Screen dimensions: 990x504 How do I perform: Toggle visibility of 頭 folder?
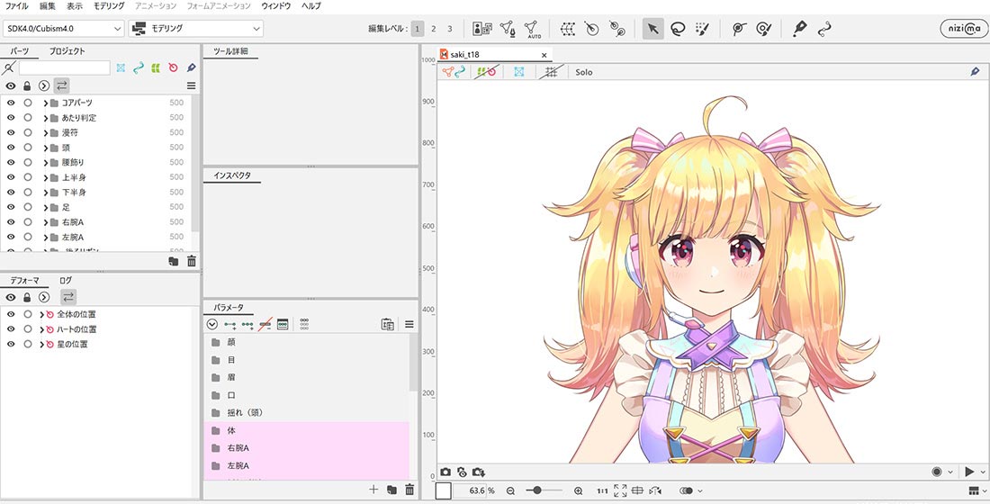pyautogui.click(x=11, y=148)
